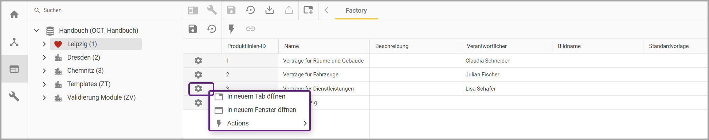Select Dresden (2) in tree

[x=84, y=57]
